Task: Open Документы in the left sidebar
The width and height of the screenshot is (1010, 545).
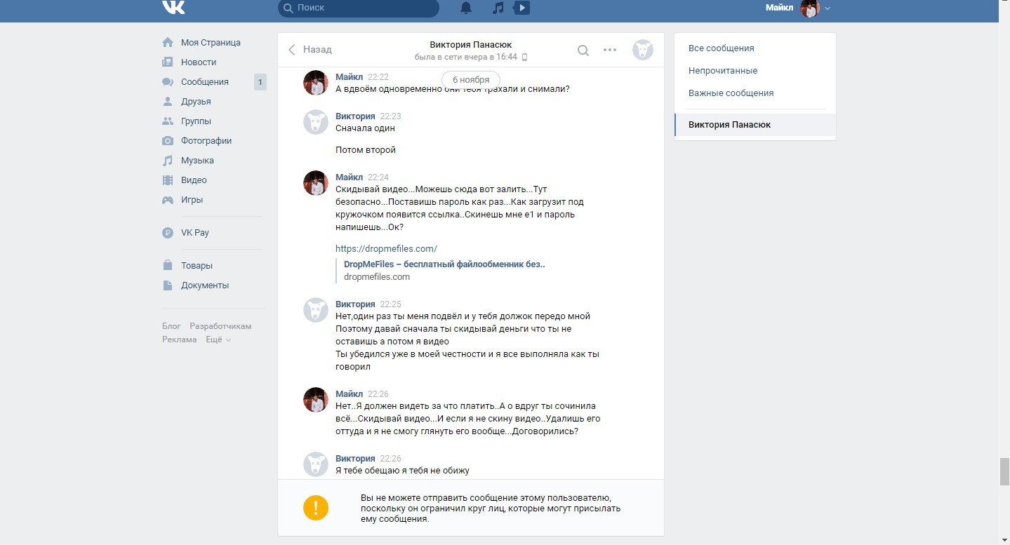Action: pyautogui.click(x=204, y=285)
